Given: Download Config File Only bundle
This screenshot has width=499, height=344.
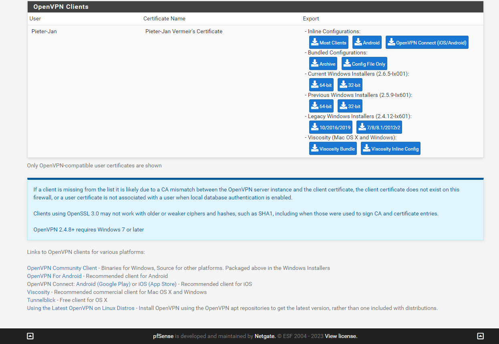Looking at the screenshot, I should pyautogui.click(x=364, y=64).
